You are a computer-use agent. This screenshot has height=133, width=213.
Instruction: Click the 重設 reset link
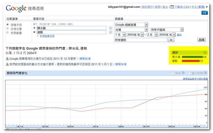(179, 35)
